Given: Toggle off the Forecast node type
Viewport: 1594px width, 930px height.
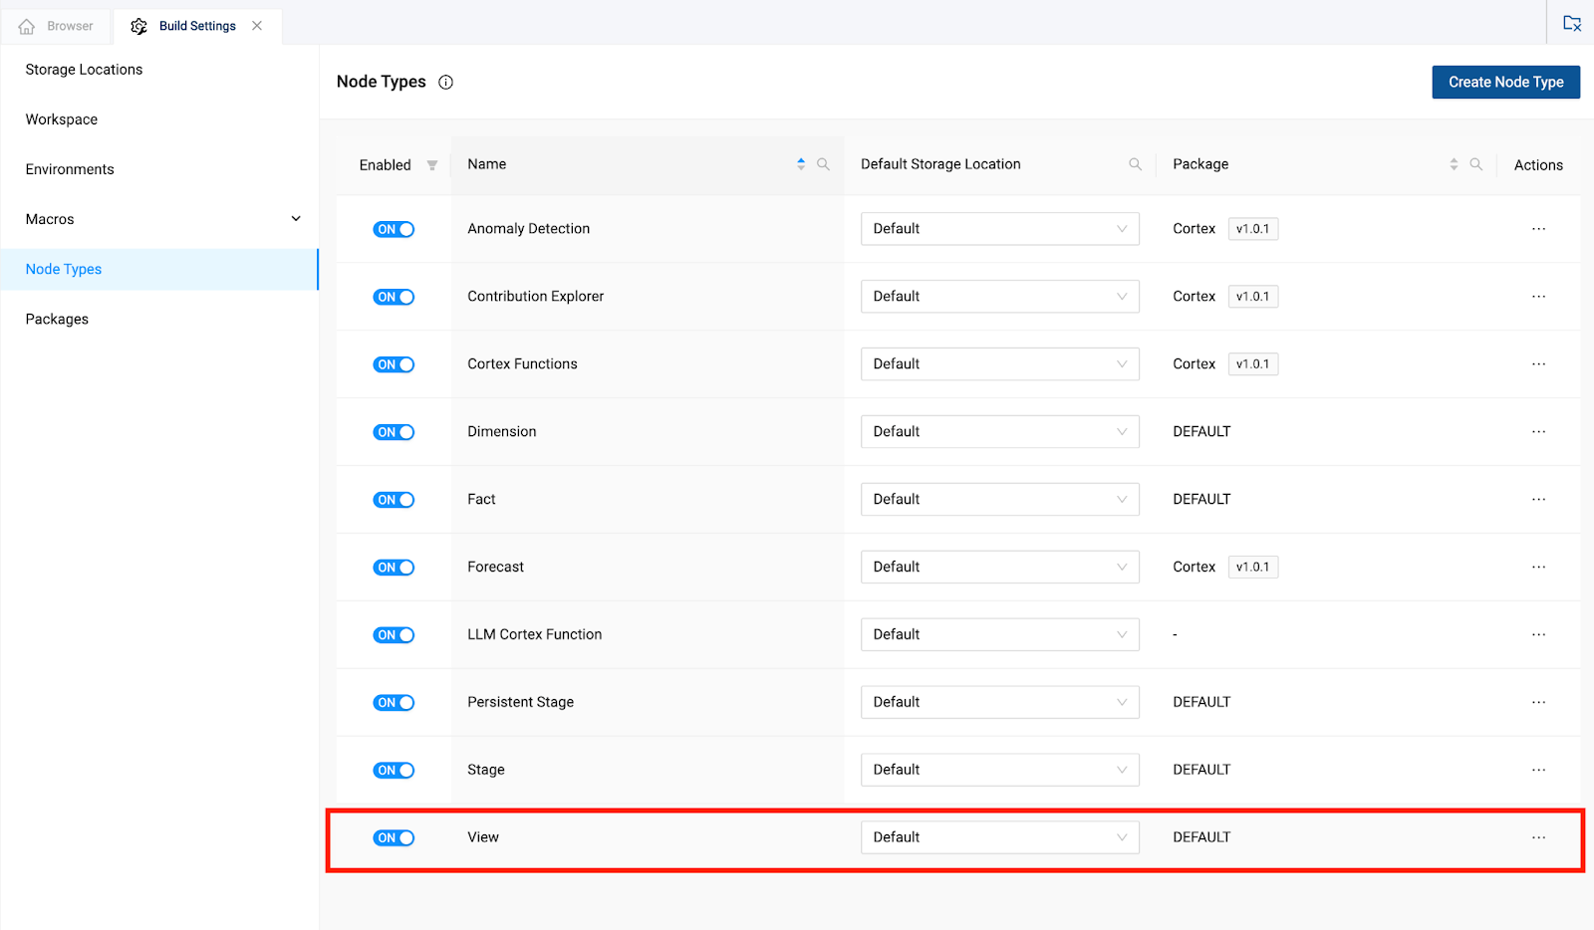Looking at the screenshot, I should click(x=394, y=568).
